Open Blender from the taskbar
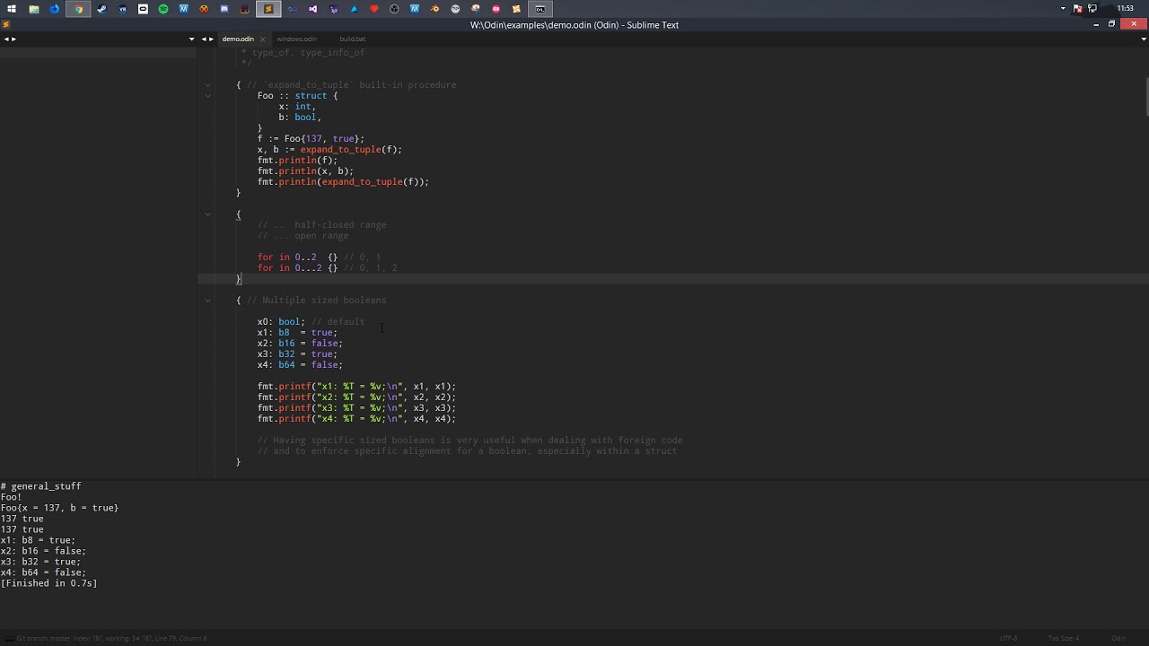 pos(435,9)
